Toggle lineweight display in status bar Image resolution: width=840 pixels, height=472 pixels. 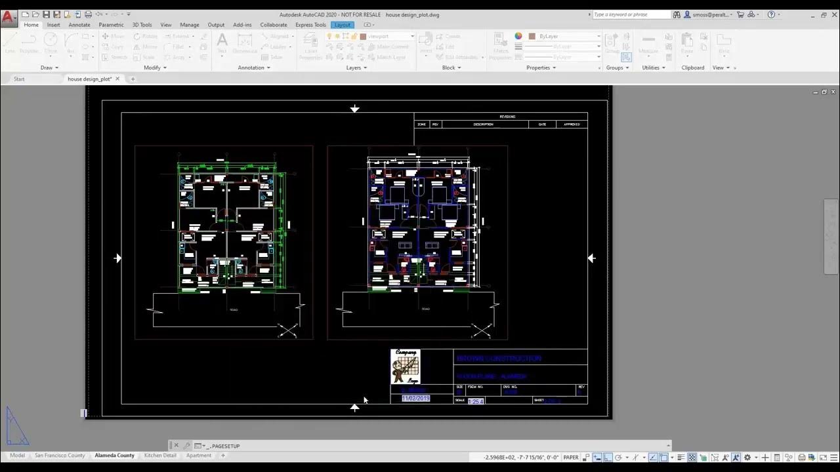click(x=681, y=458)
